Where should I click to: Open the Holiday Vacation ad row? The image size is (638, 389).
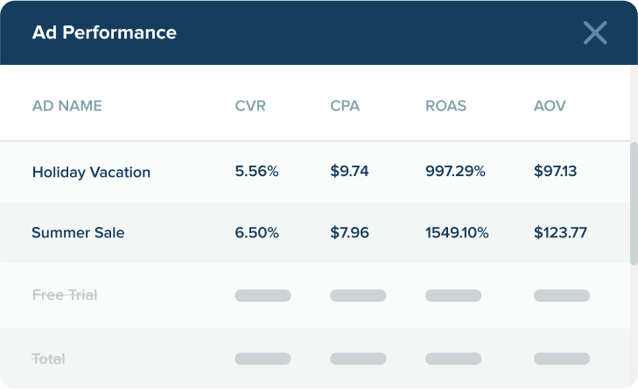pos(91,172)
